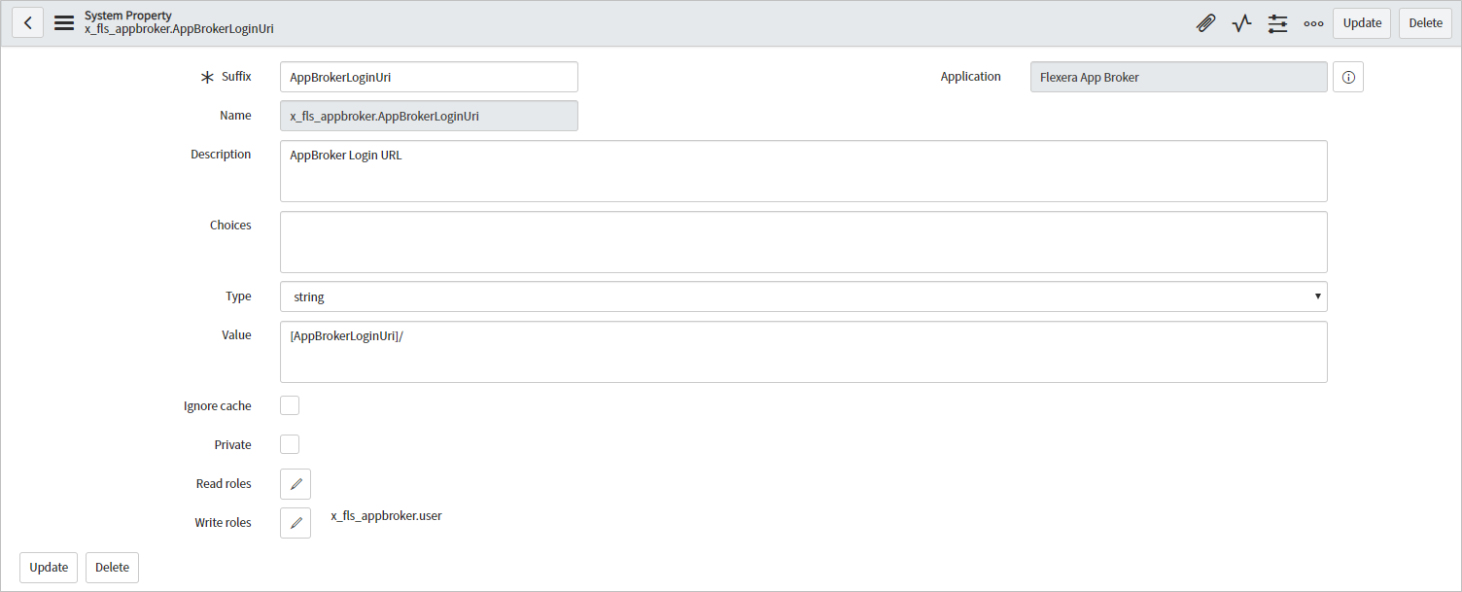Click the Value field containing AppBrokerLoginUri
The height and width of the screenshot is (592, 1462).
pos(803,352)
